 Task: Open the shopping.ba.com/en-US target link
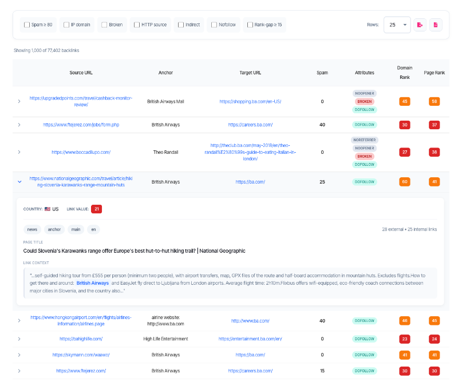tap(250, 102)
